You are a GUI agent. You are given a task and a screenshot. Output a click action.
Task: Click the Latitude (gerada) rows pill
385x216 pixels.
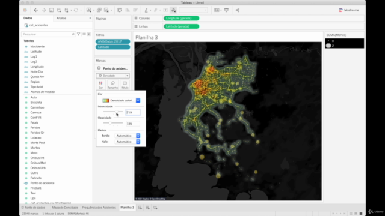181,26
